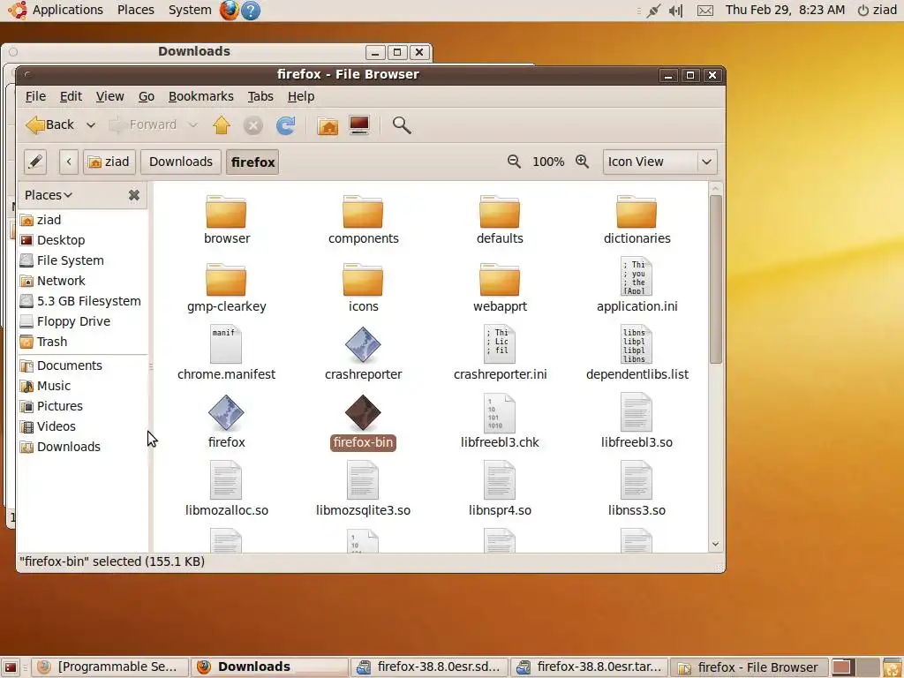Click the volume icon in the panel
Viewport: 904px width, 678px height.
pos(675,11)
